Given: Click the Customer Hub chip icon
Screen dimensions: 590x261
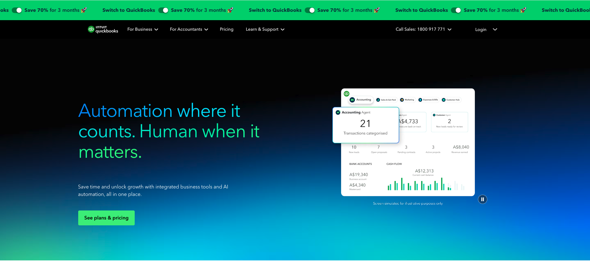Looking at the screenshot, I should click(x=444, y=100).
